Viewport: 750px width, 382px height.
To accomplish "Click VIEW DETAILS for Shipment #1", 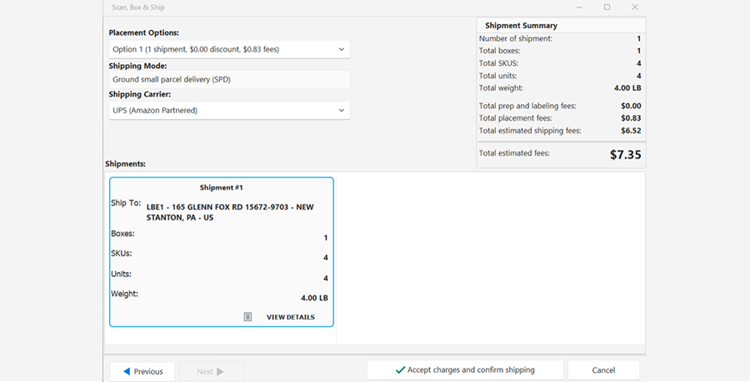I will tap(290, 317).
